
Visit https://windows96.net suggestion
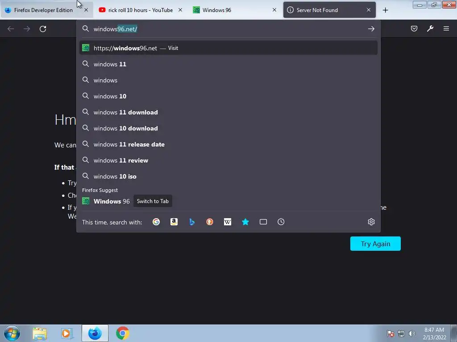click(x=228, y=48)
